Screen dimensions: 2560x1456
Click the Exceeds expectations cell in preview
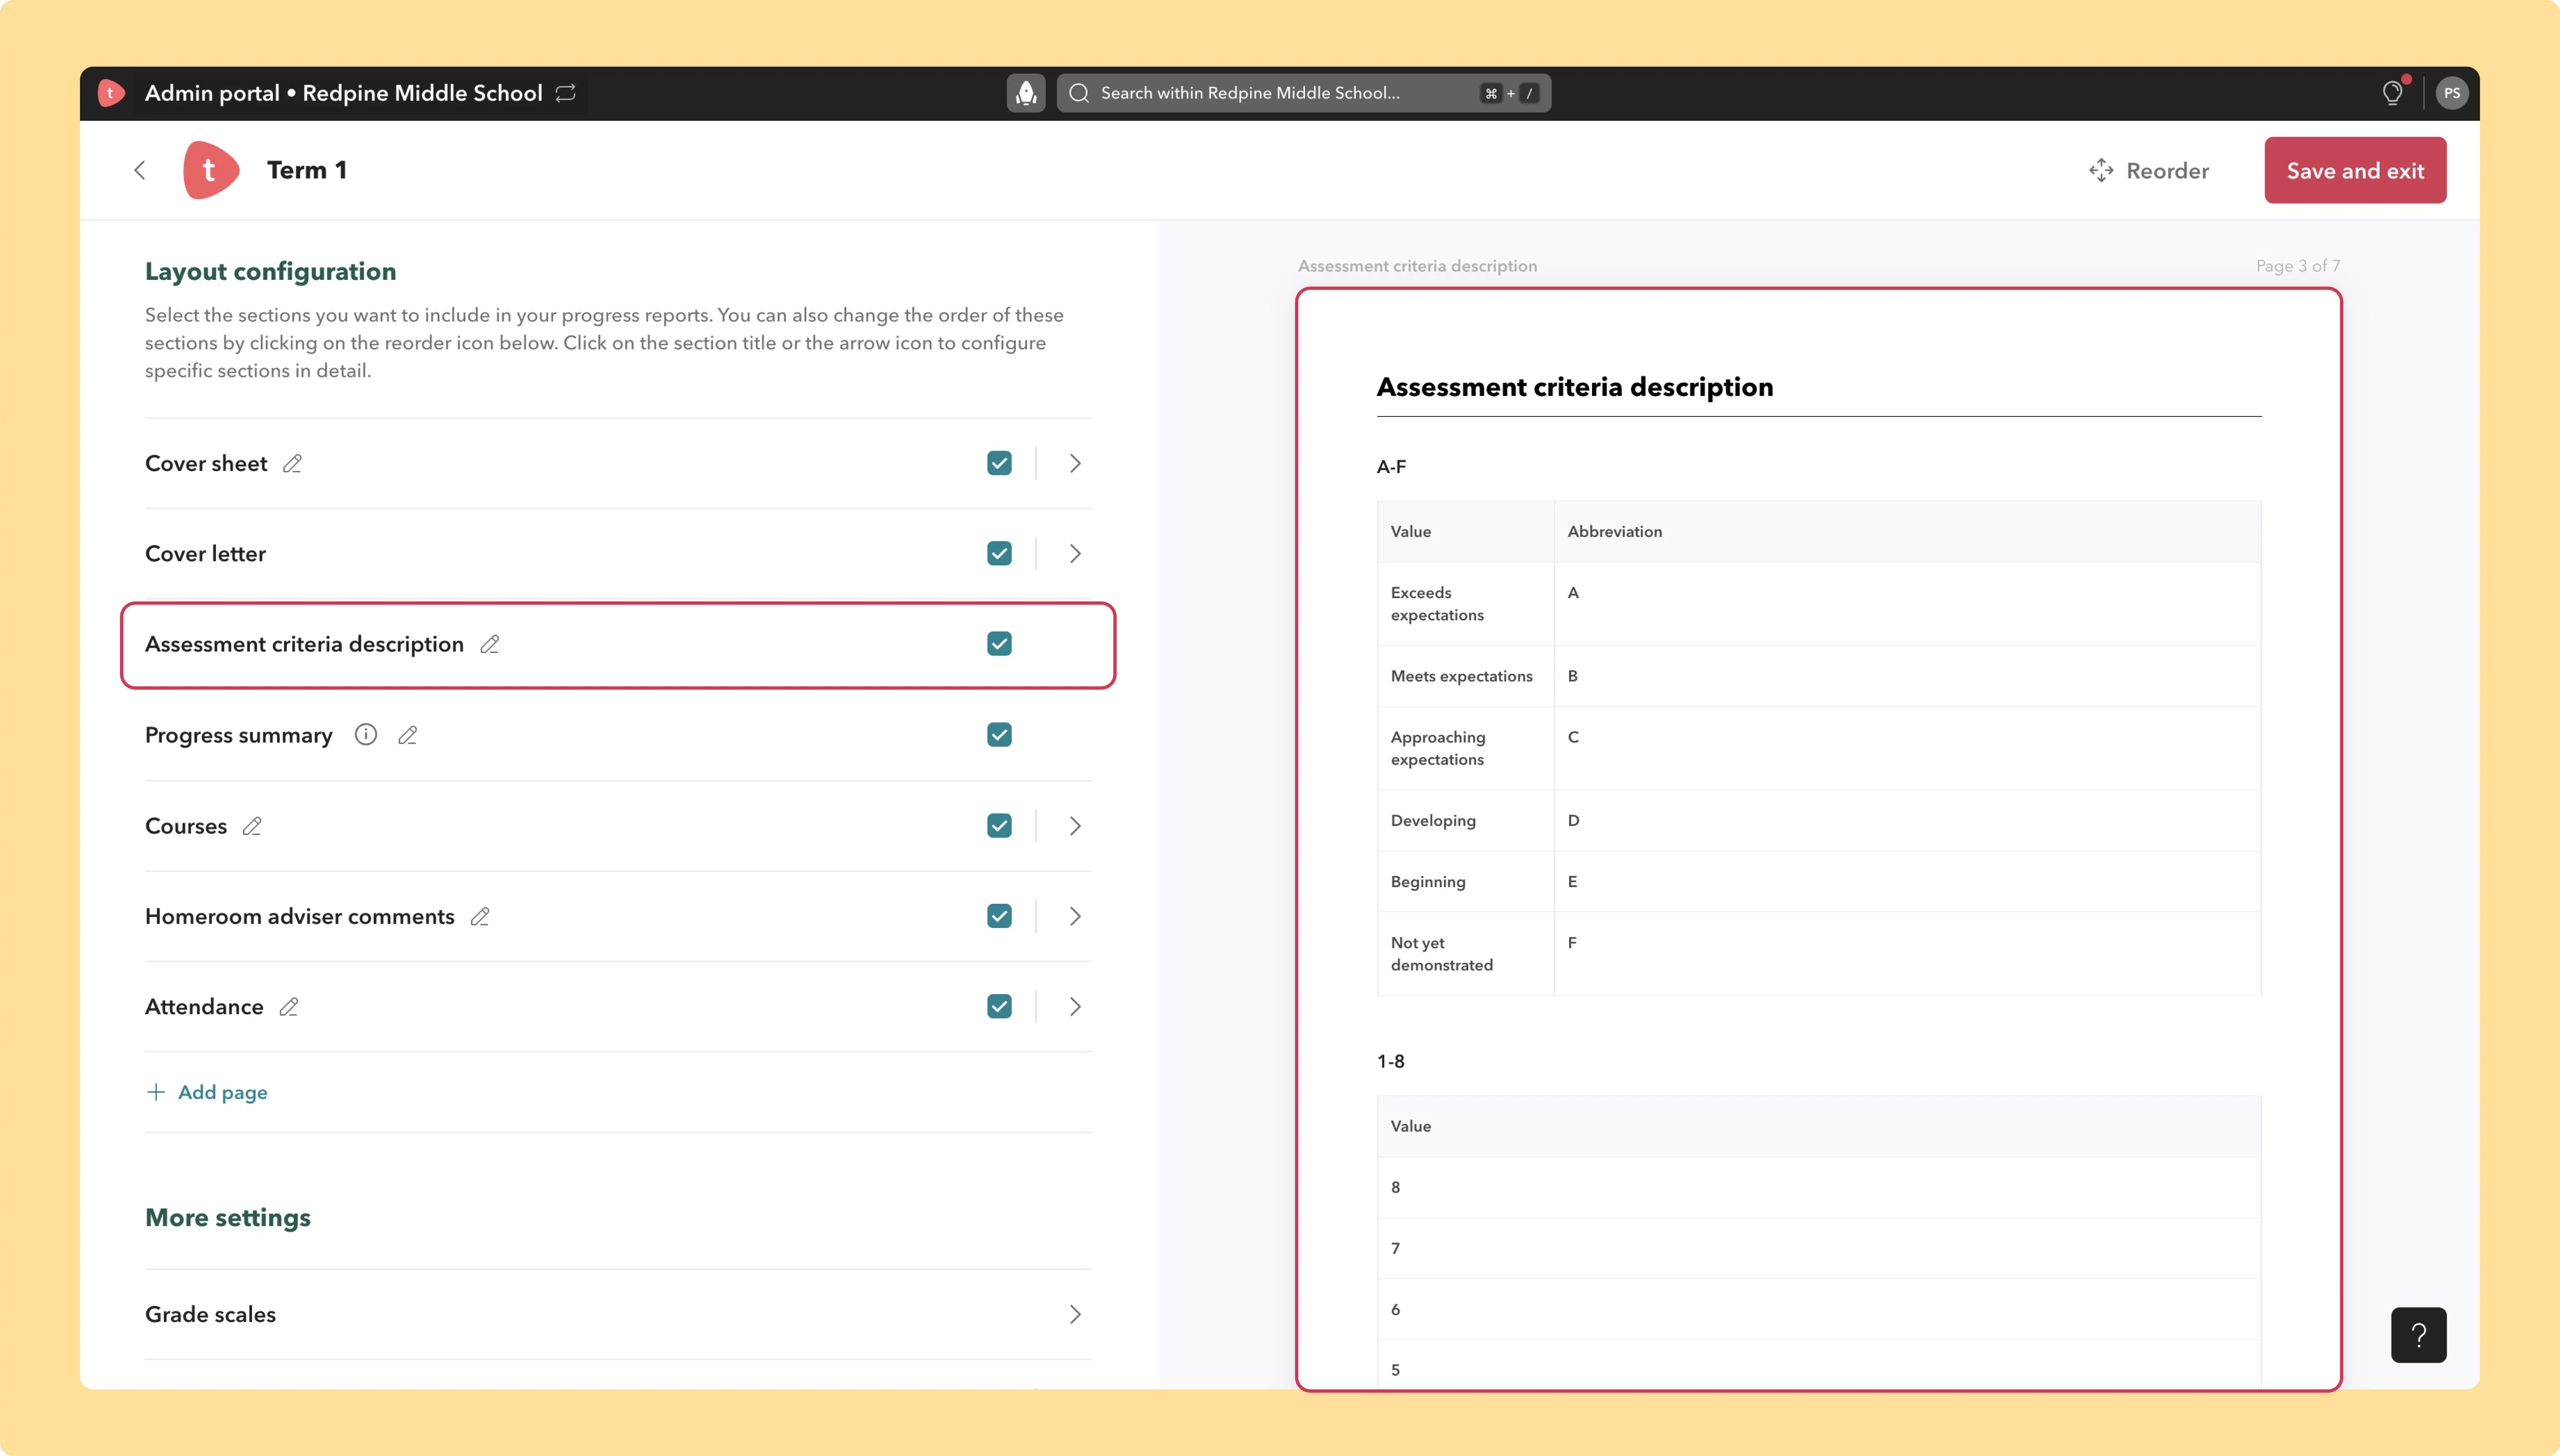click(1465, 604)
